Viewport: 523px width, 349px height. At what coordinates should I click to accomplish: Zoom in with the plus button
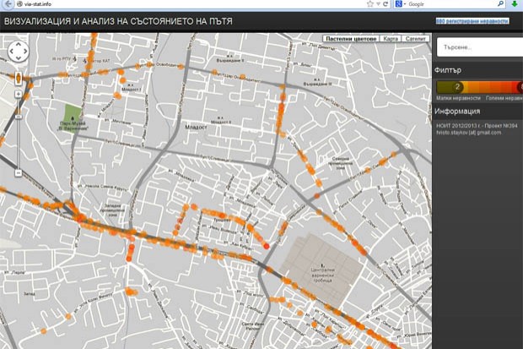[18, 95]
